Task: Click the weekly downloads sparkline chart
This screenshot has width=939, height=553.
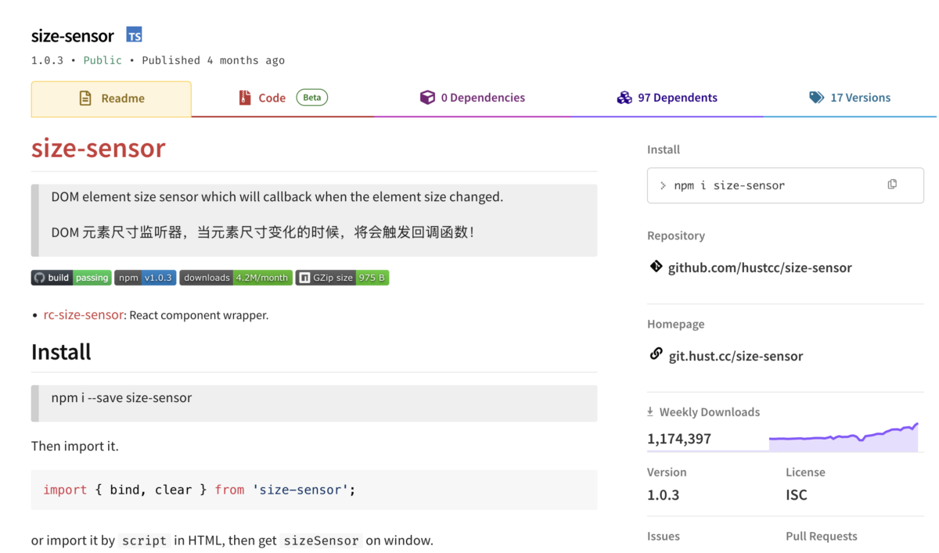Action: 844,438
